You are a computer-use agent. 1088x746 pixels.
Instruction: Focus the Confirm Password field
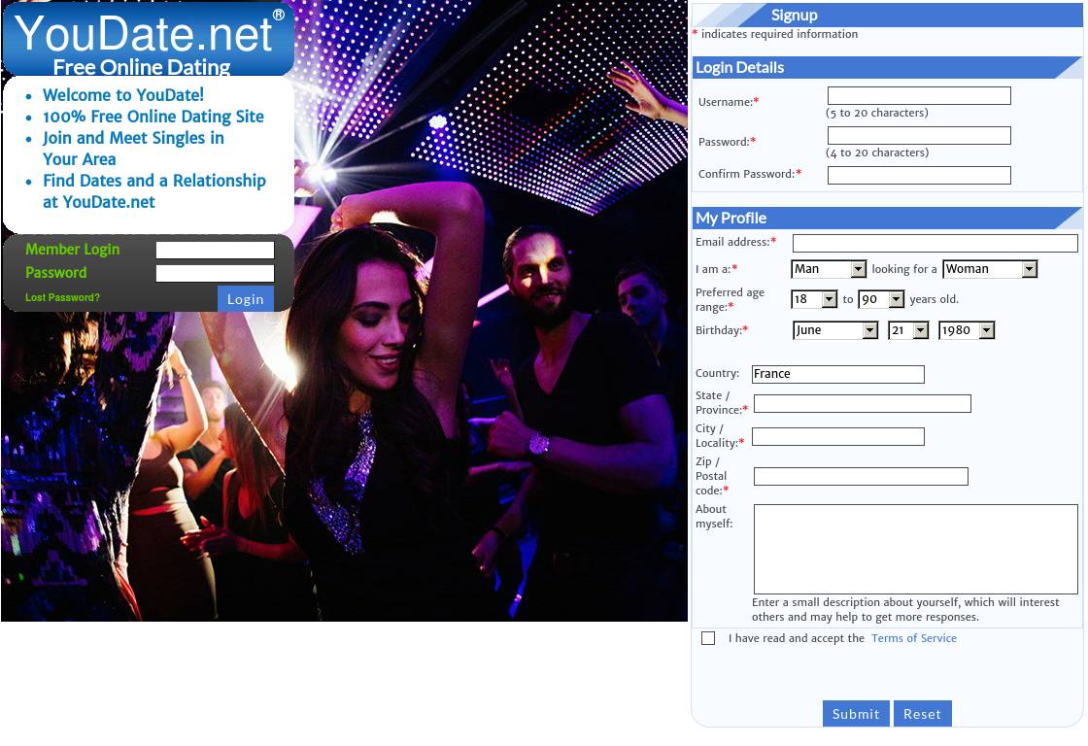point(919,175)
